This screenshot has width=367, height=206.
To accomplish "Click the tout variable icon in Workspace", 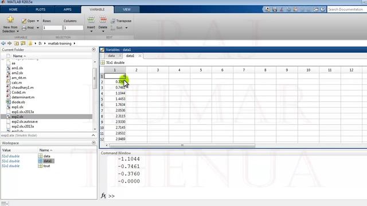I will coord(40,166).
